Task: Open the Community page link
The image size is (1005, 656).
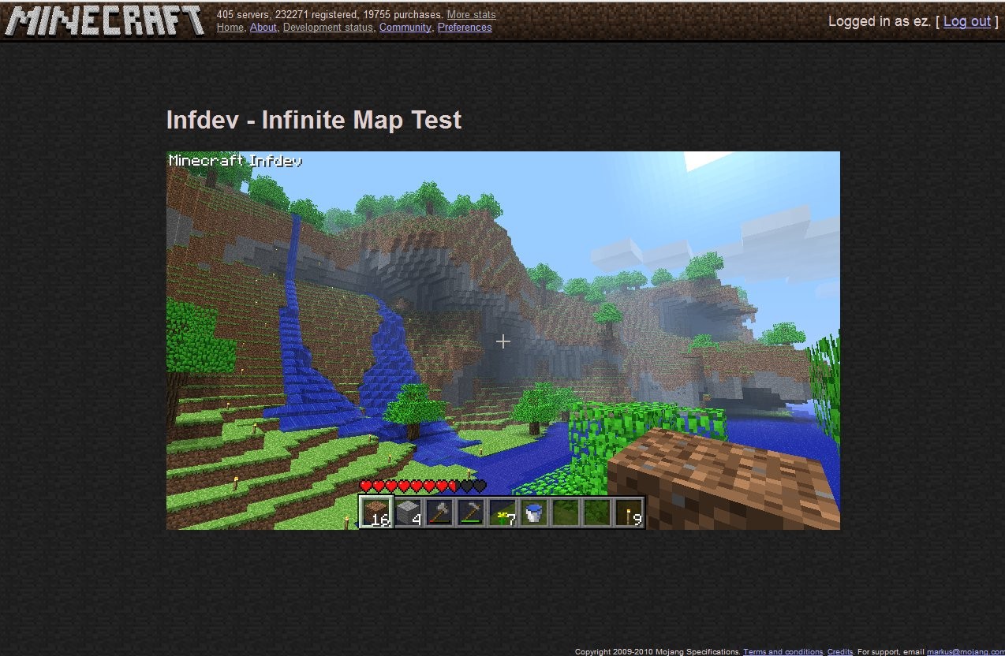Action: pos(405,27)
